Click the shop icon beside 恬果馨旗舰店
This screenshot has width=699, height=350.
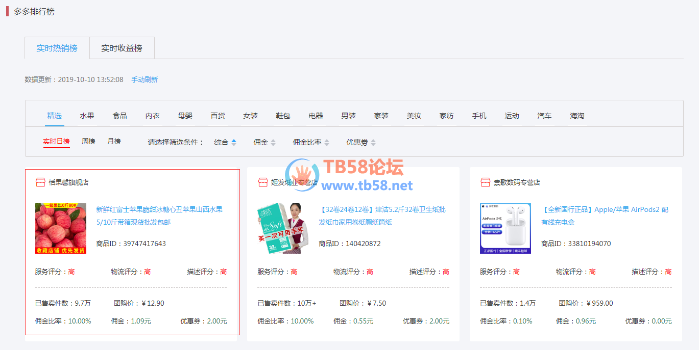point(40,182)
